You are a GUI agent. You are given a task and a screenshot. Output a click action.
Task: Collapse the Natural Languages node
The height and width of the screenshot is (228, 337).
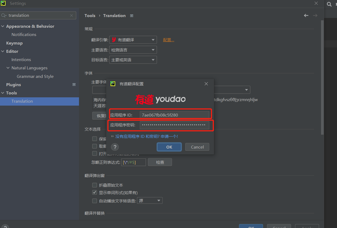(x=8, y=68)
